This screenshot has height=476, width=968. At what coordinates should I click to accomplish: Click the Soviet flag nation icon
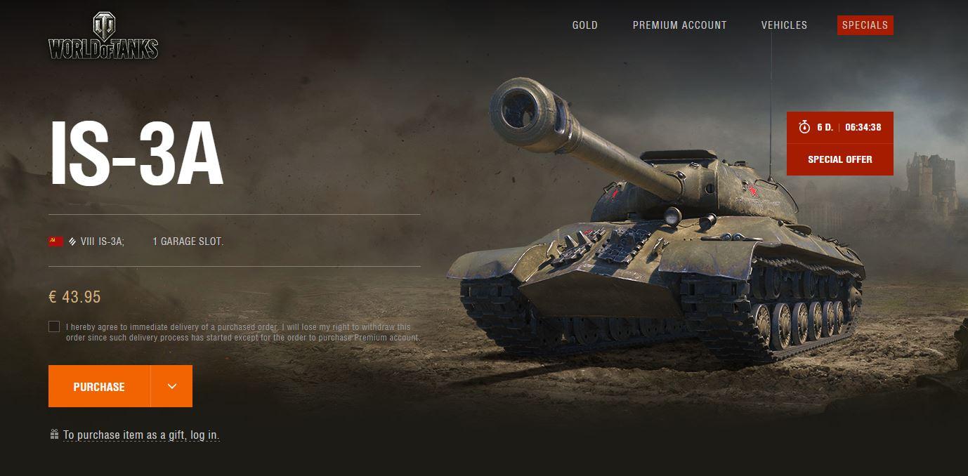tap(55, 242)
